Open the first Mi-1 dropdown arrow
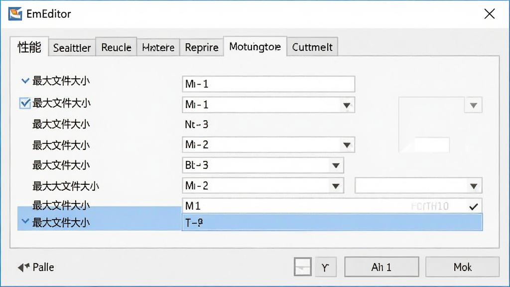The image size is (510, 287). click(x=347, y=106)
